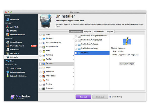Click the MacReviver logo
The height and width of the screenshot is (112, 150).
[x=21, y=97]
